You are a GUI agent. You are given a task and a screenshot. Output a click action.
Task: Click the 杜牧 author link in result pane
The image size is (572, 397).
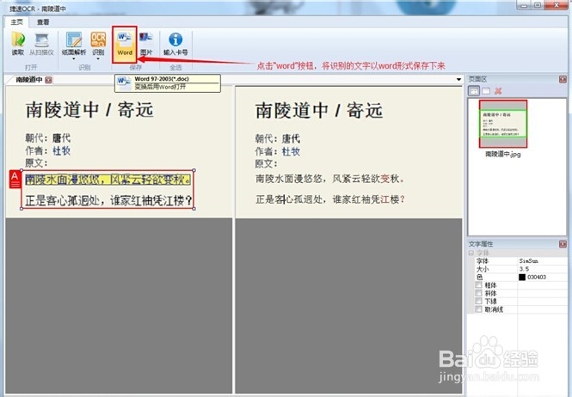click(291, 151)
